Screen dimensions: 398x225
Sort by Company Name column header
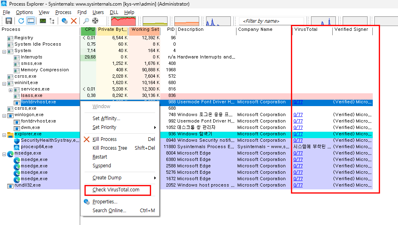(264, 29)
